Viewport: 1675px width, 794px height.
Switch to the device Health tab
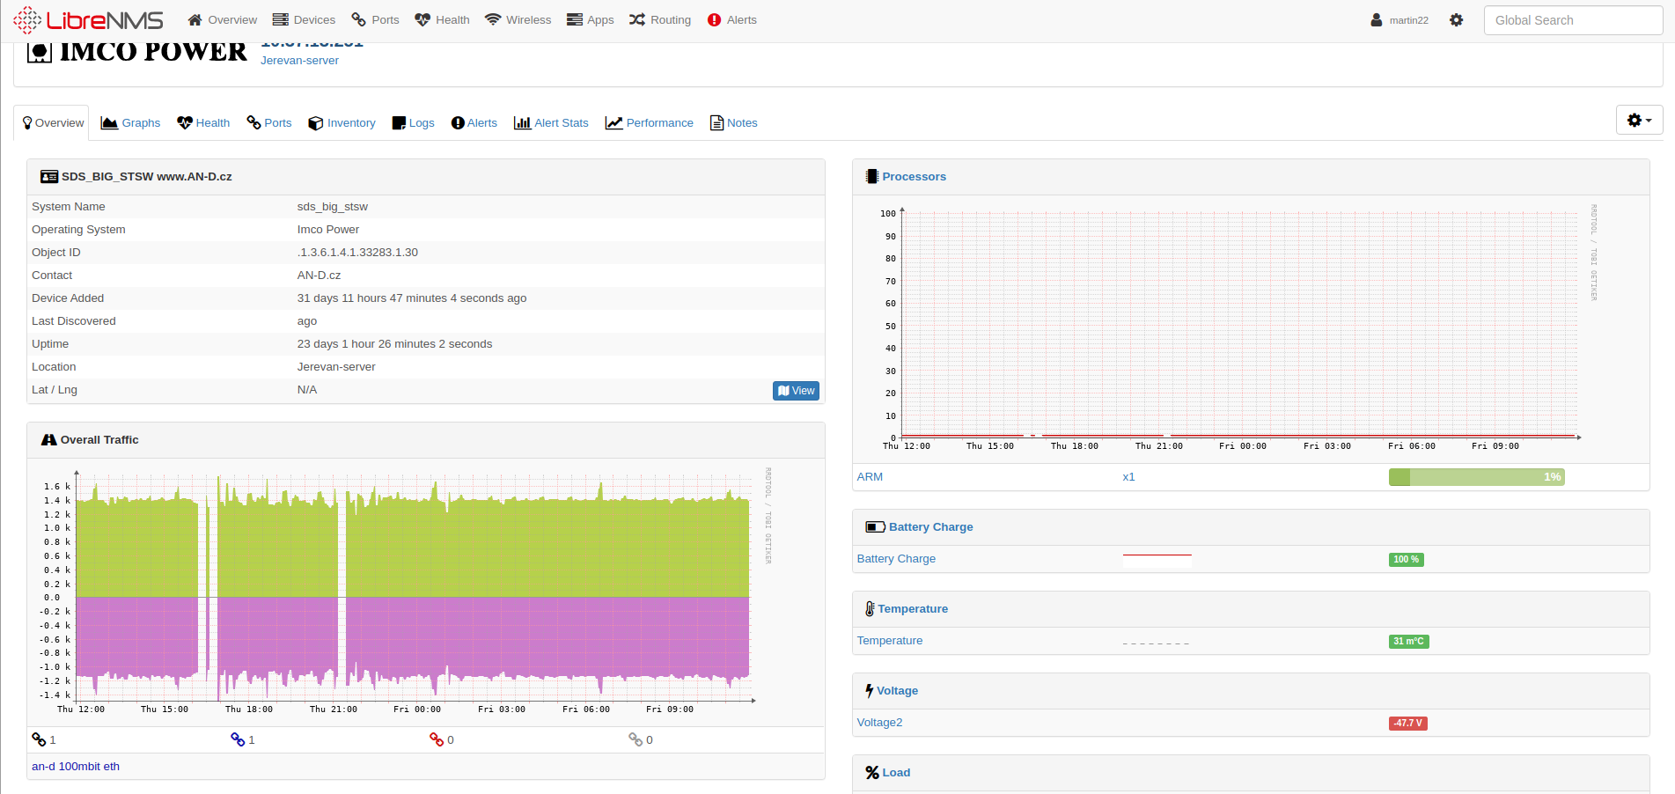point(203,123)
